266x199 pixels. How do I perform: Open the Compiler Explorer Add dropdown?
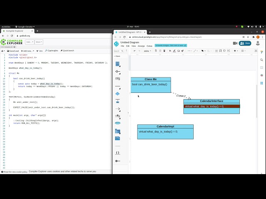(30, 42)
